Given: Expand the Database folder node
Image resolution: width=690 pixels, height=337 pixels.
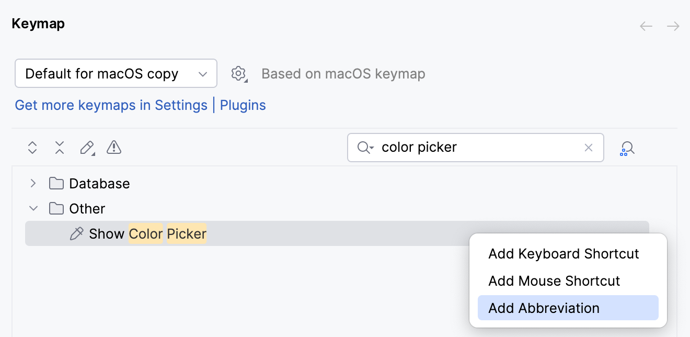Looking at the screenshot, I should [33, 183].
